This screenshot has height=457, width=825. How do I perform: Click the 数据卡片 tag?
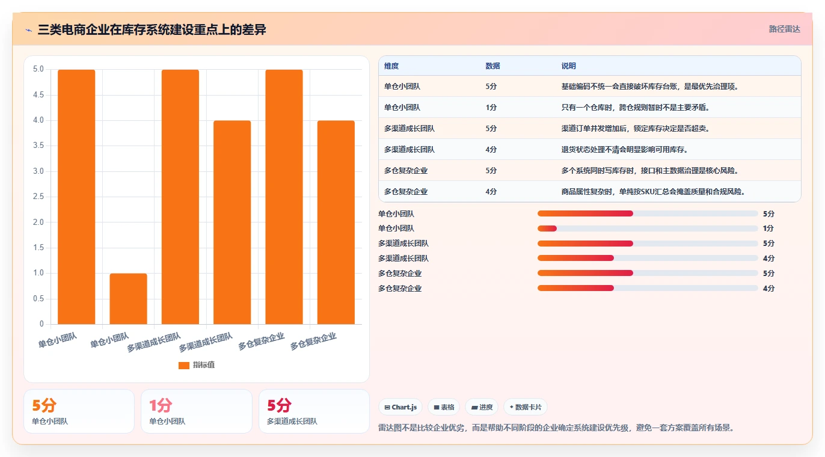[x=526, y=407]
